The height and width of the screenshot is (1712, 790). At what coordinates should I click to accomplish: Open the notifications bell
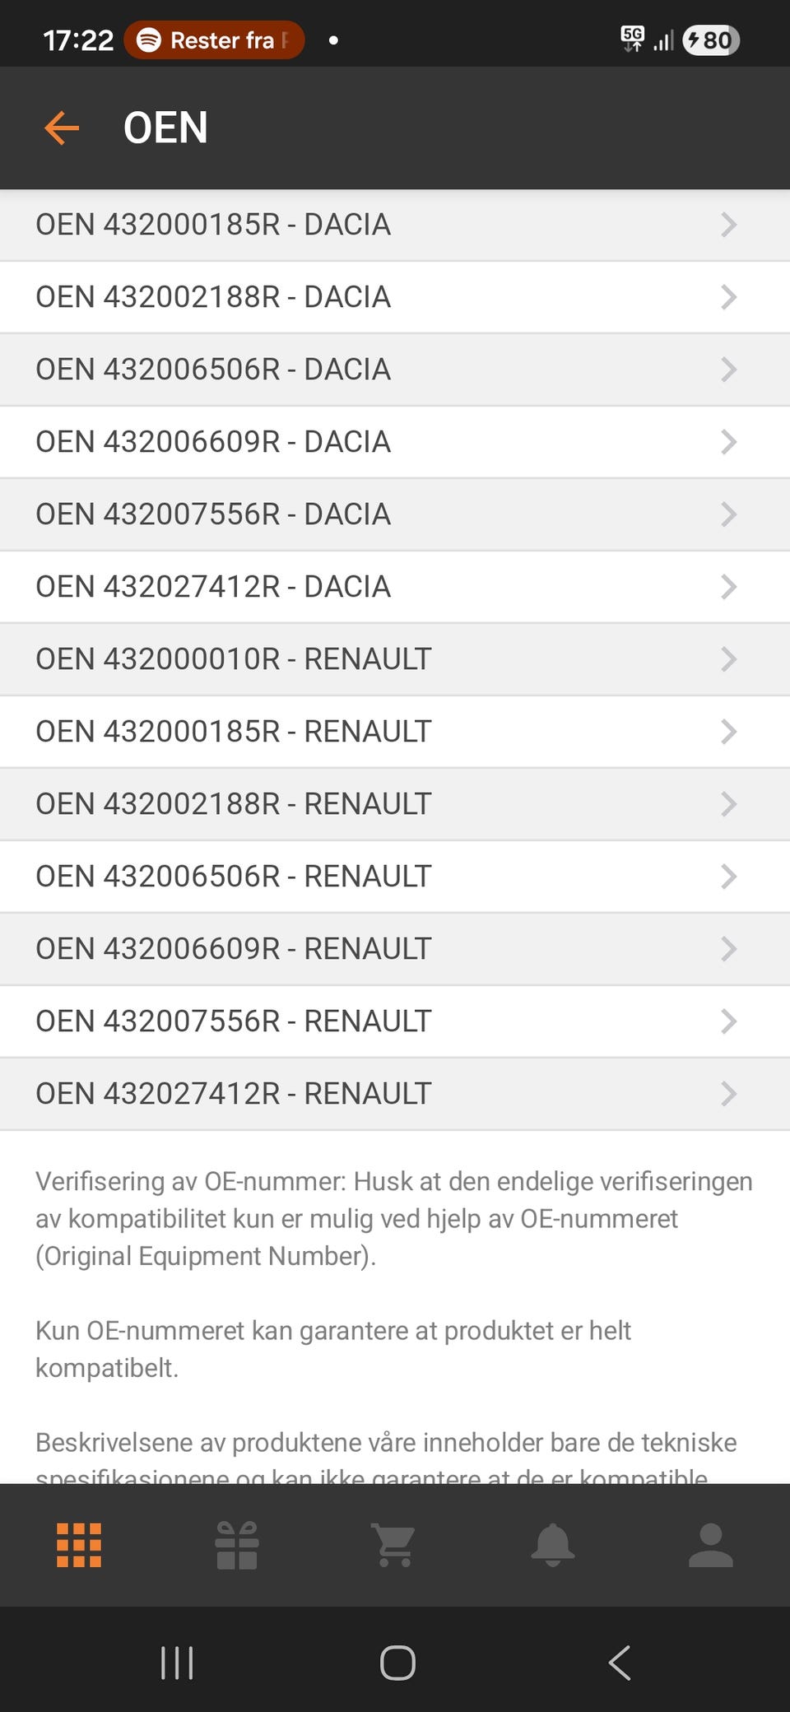coord(552,1545)
